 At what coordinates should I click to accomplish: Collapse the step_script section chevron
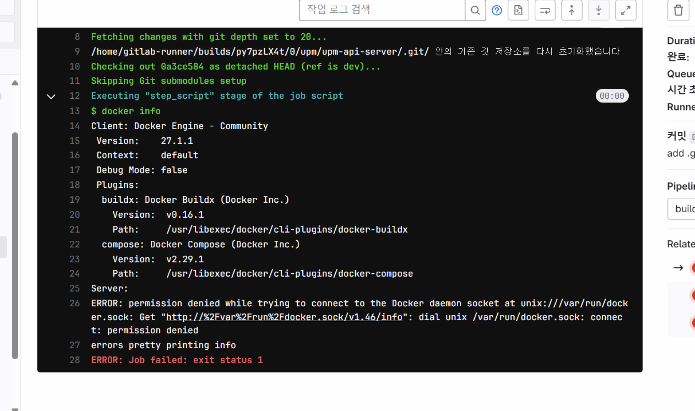pyautogui.click(x=51, y=97)
